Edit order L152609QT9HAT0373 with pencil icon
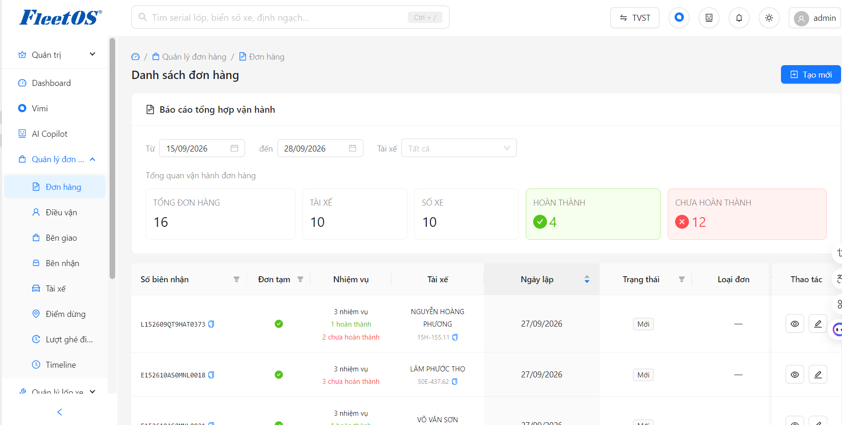 tap(818, 324)
